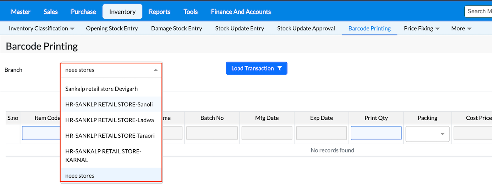Click the Load Transaction filter button

[x=256, y=68]
